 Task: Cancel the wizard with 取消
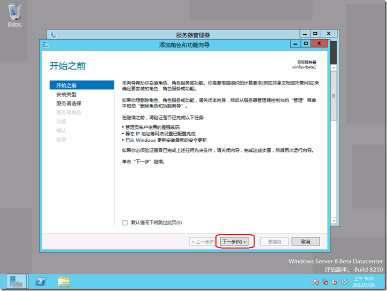coord(306,242)
